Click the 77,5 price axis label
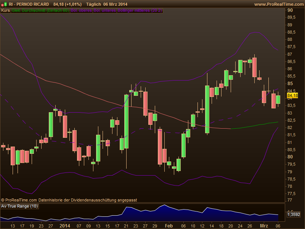This screenshot has width=305, height=229. (291, 194)
